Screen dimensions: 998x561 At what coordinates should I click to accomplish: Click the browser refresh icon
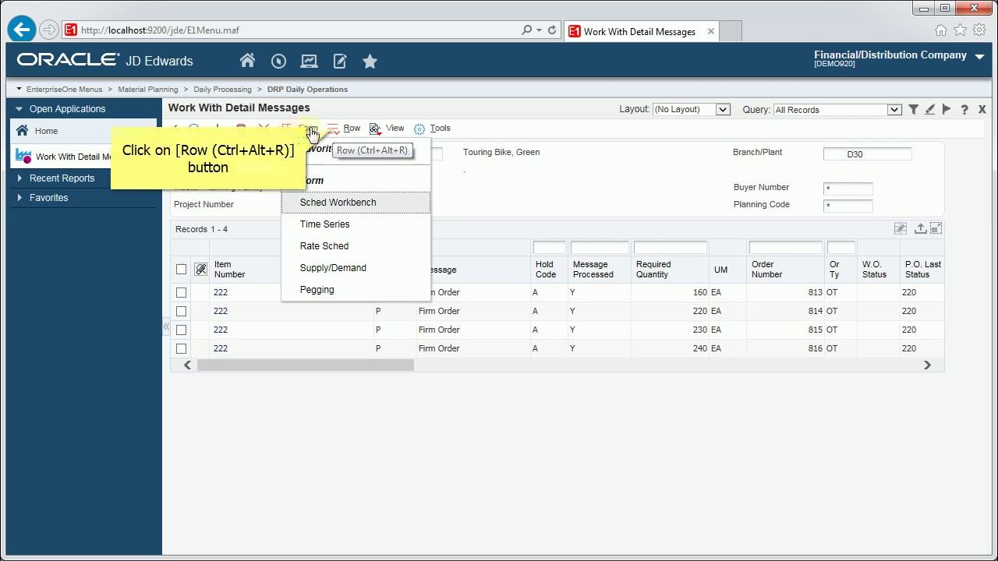552,30
